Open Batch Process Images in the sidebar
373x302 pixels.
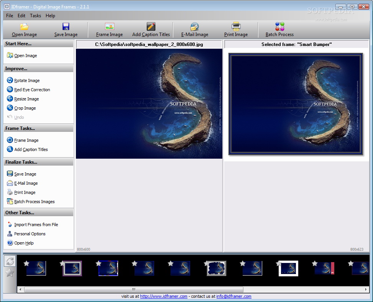pos(31,202)
